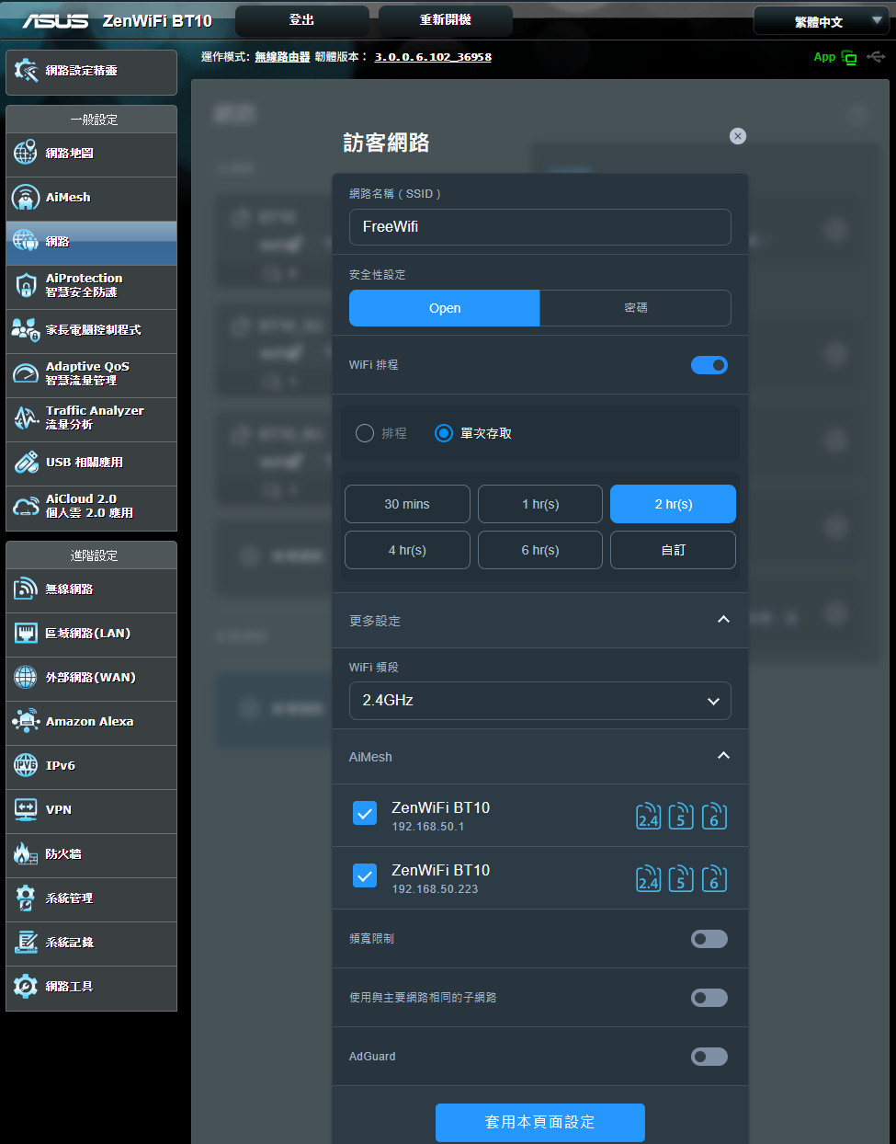This screenshot has width=896, height=1144.
Task: Click the Parental Controls family icon
Action: pyautogui.click(x=26, y=329)
